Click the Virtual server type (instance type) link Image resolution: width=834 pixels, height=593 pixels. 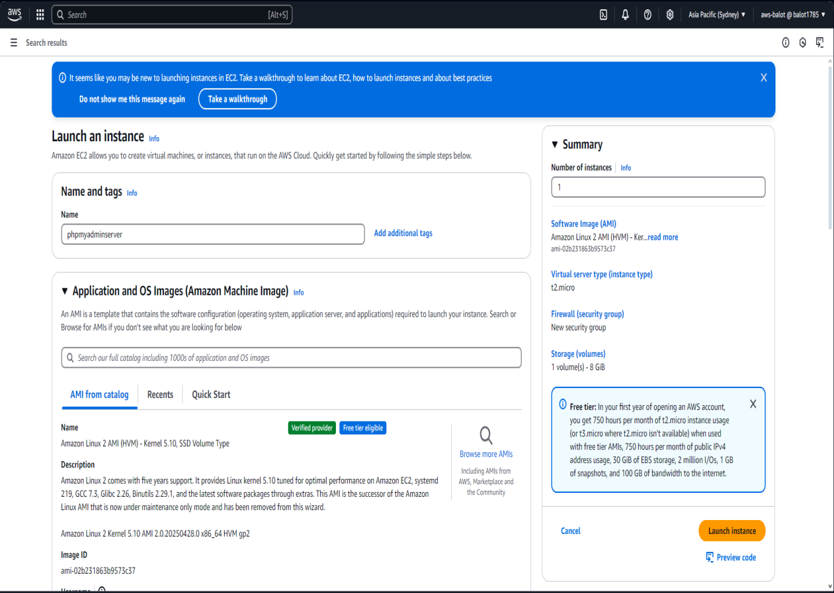602,274
